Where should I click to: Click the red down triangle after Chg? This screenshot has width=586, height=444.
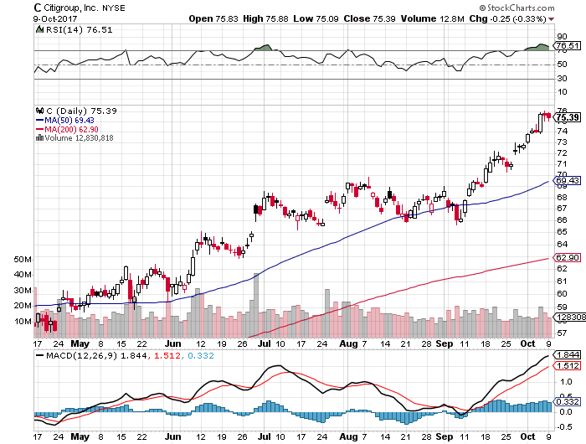coord(551,19)
